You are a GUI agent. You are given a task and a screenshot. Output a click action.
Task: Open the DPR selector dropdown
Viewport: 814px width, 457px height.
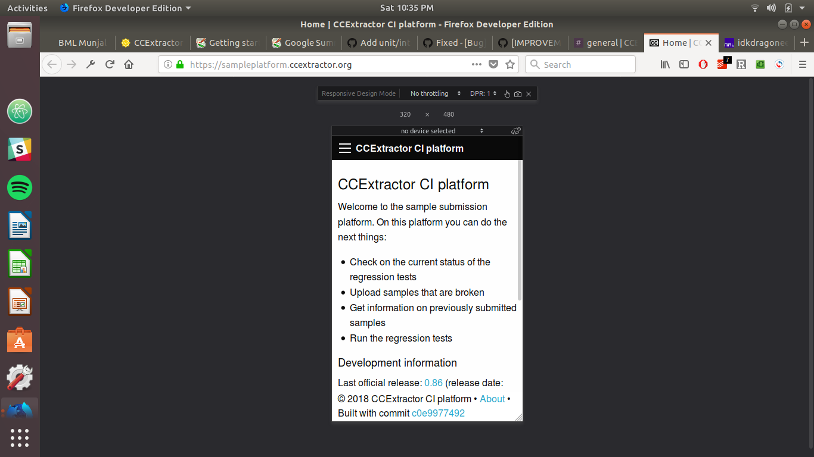coord(483,93)
